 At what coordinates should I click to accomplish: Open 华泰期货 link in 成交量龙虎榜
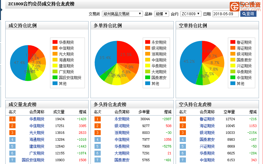click(37, 119)
